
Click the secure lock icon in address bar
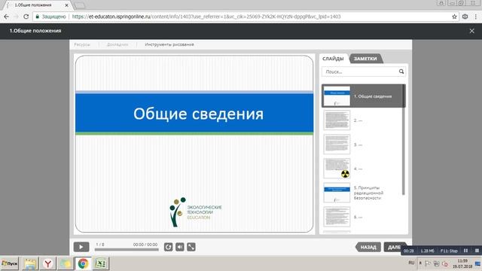[37, 17]
